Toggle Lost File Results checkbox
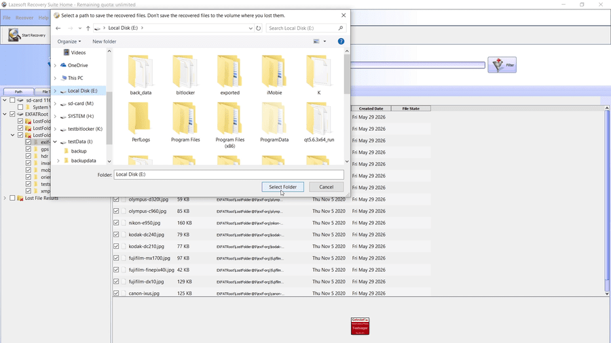This screenshot has width=611, height=343. click(x=12, y=198)
